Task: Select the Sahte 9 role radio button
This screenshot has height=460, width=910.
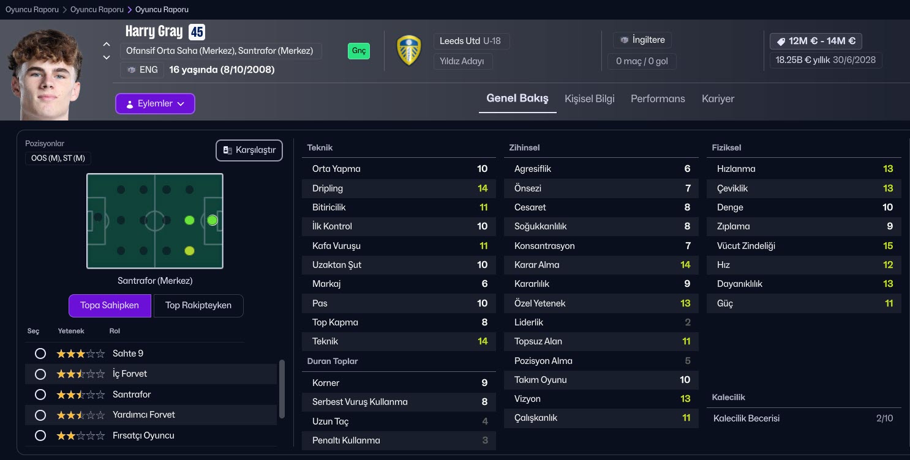Action: click(x=40, y=354)
